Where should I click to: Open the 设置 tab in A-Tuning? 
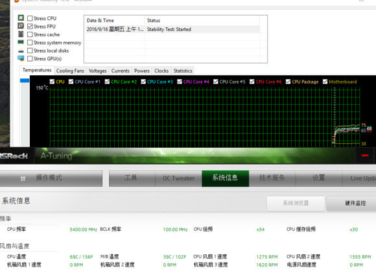(x=319, y=178)
